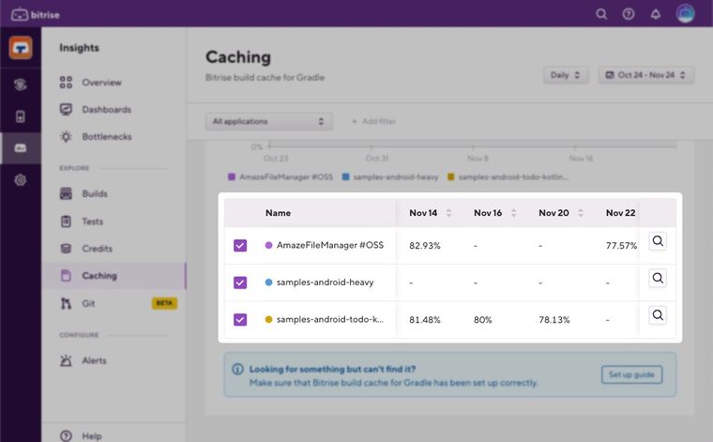Click the Bottlenecks lightbulb icon

(x=66, y=136)
